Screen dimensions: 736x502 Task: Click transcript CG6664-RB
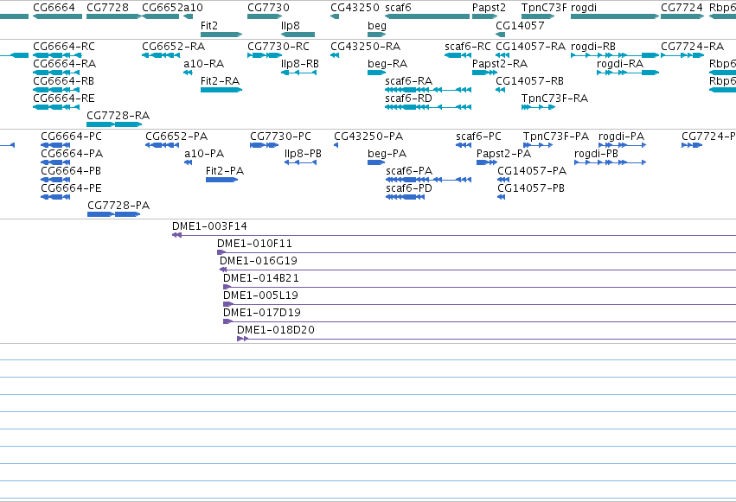pos(56,90)
